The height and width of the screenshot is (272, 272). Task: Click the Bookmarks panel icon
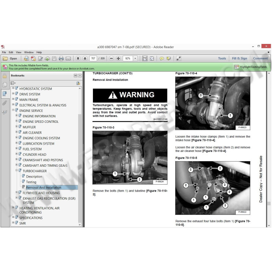pyautogui.click(x=5, y=94)
